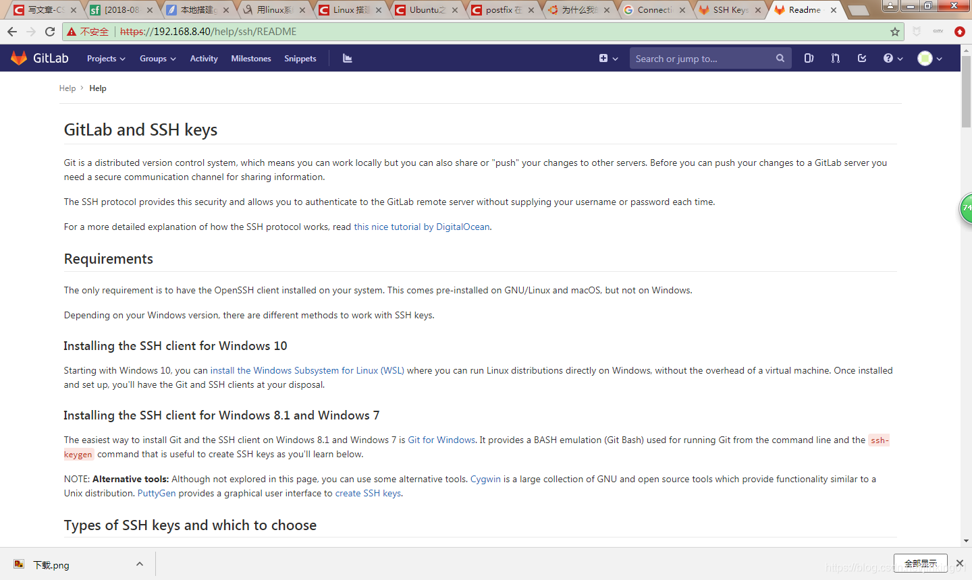Click the new item plus icon
Image resolution: width=972 pixels, height=580 pixels.
click(603, 59)
